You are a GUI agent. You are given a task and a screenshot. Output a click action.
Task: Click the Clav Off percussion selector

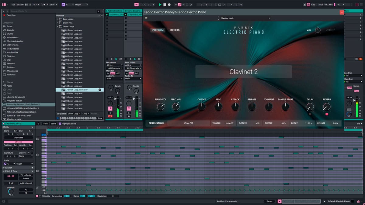(x=189, y=123)
